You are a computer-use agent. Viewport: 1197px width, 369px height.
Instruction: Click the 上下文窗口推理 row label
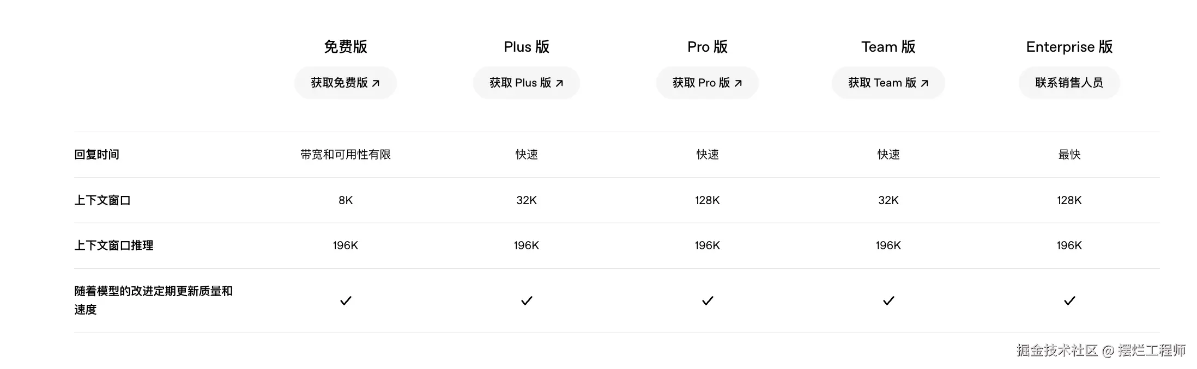(x=114, y=245)
